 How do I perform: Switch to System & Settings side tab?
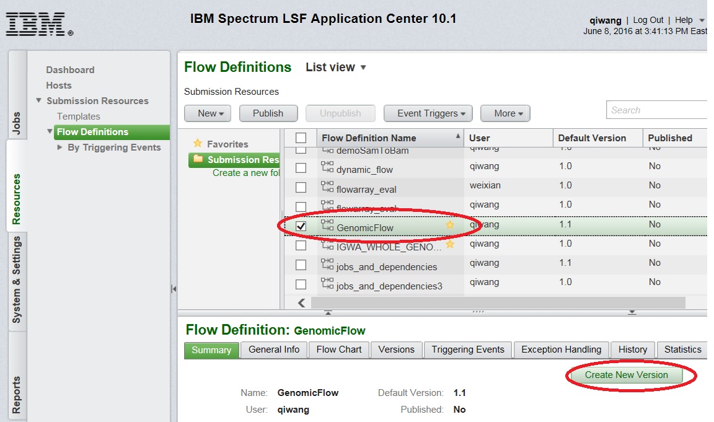tap(17, 281)
